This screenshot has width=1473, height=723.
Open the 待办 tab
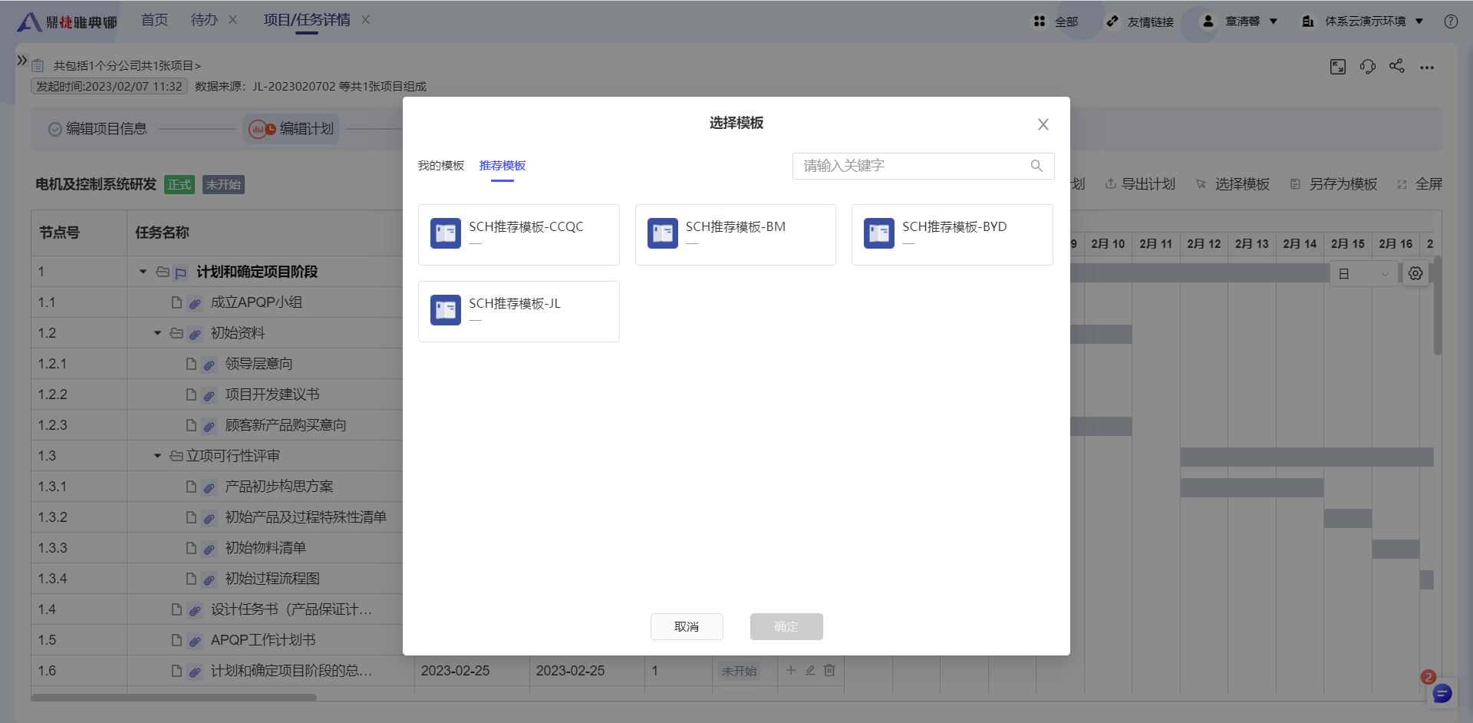pos(204,20)
